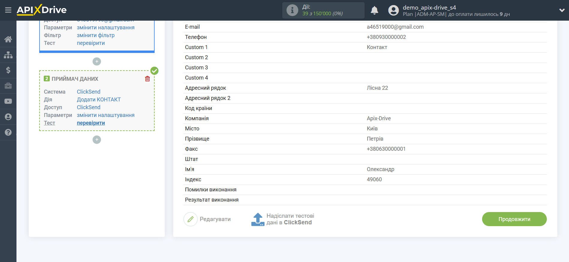Open Додати КОНТАКТ action link

pyautogui.click(x=99, y=100)
